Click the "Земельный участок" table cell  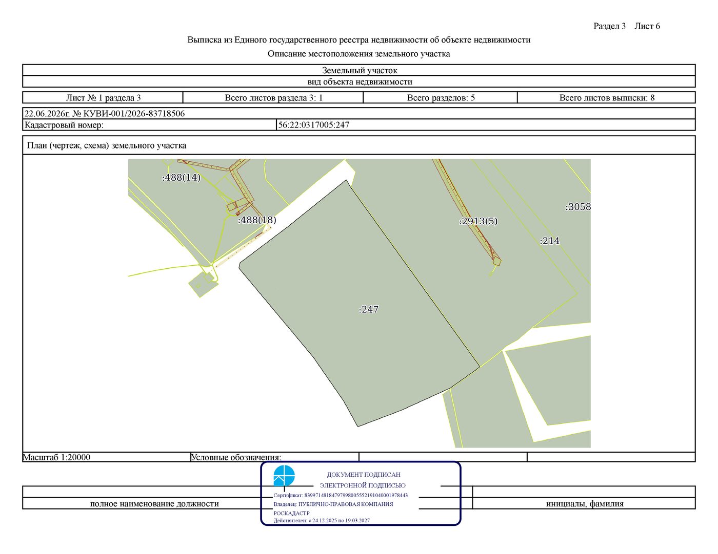[359, 70]
